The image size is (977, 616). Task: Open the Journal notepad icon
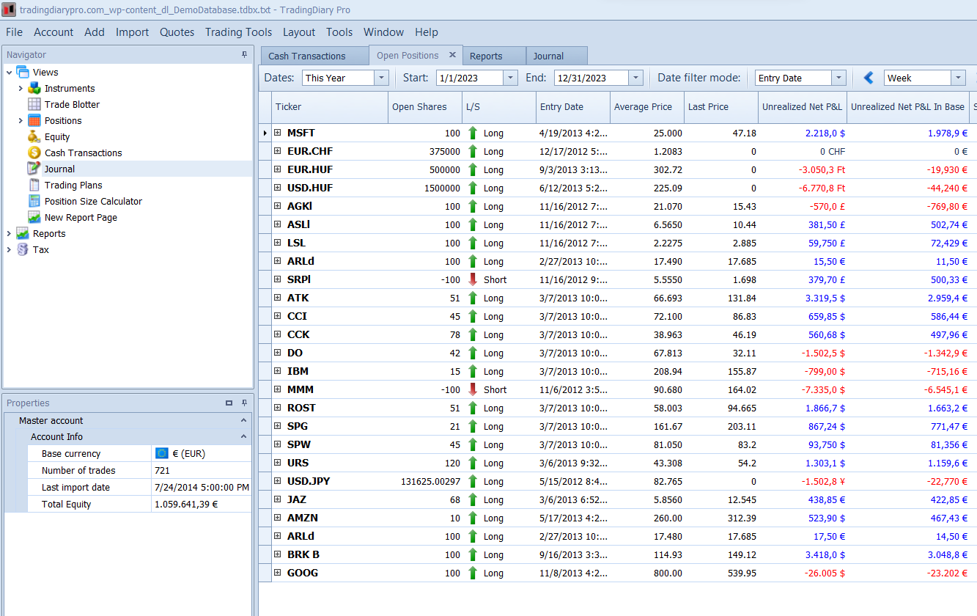pyautogui.click(x=34, y=169)
